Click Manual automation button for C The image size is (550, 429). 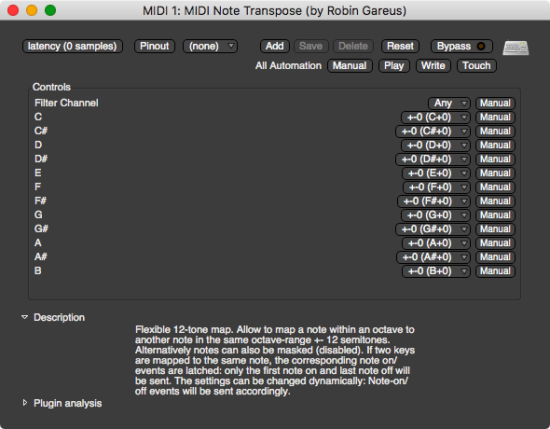click(495, 118)
